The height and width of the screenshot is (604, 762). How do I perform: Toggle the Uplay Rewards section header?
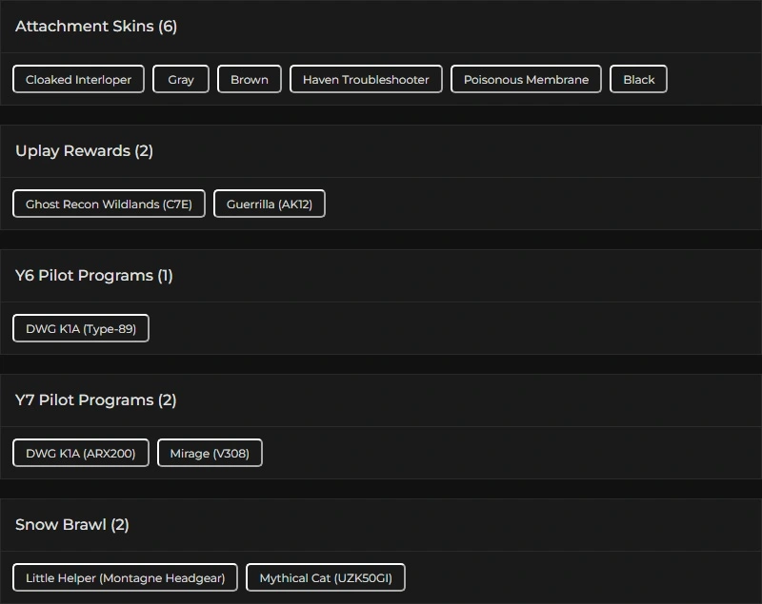click(72, 151)
